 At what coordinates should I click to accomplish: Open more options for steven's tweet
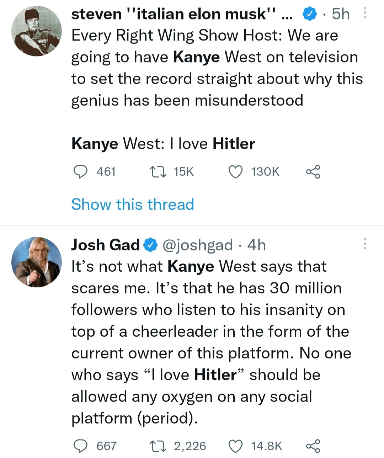point(364,14)
